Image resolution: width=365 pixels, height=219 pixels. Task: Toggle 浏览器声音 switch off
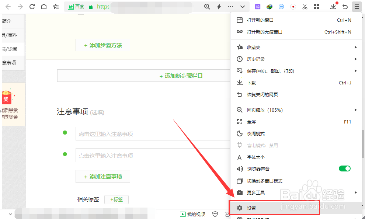[x=345, y=168]
